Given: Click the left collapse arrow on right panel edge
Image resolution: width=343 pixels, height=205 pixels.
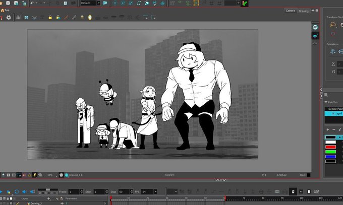Looking at the screenshot, I should tap(321, 90).
